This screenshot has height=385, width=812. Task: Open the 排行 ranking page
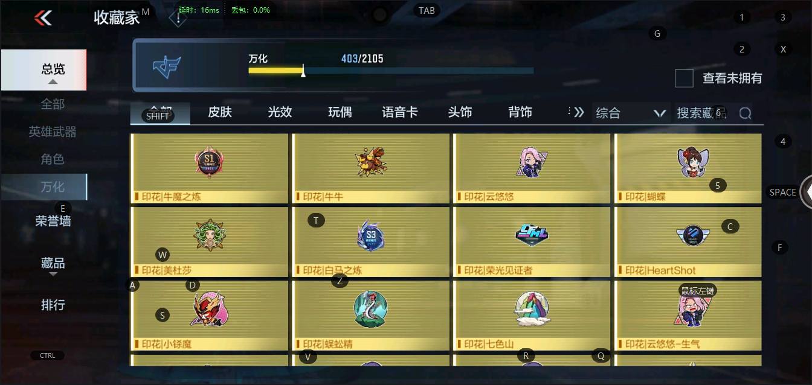point(53,305)
